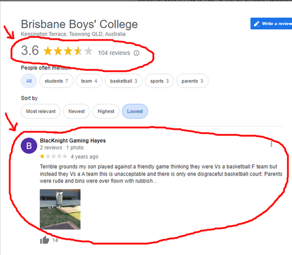Filter reviews mentioning team

pyautogui.click(x=89, y=81)
